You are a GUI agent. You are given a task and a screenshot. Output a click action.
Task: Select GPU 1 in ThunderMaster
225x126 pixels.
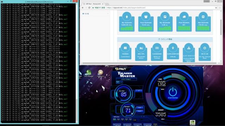coord(117,83)
